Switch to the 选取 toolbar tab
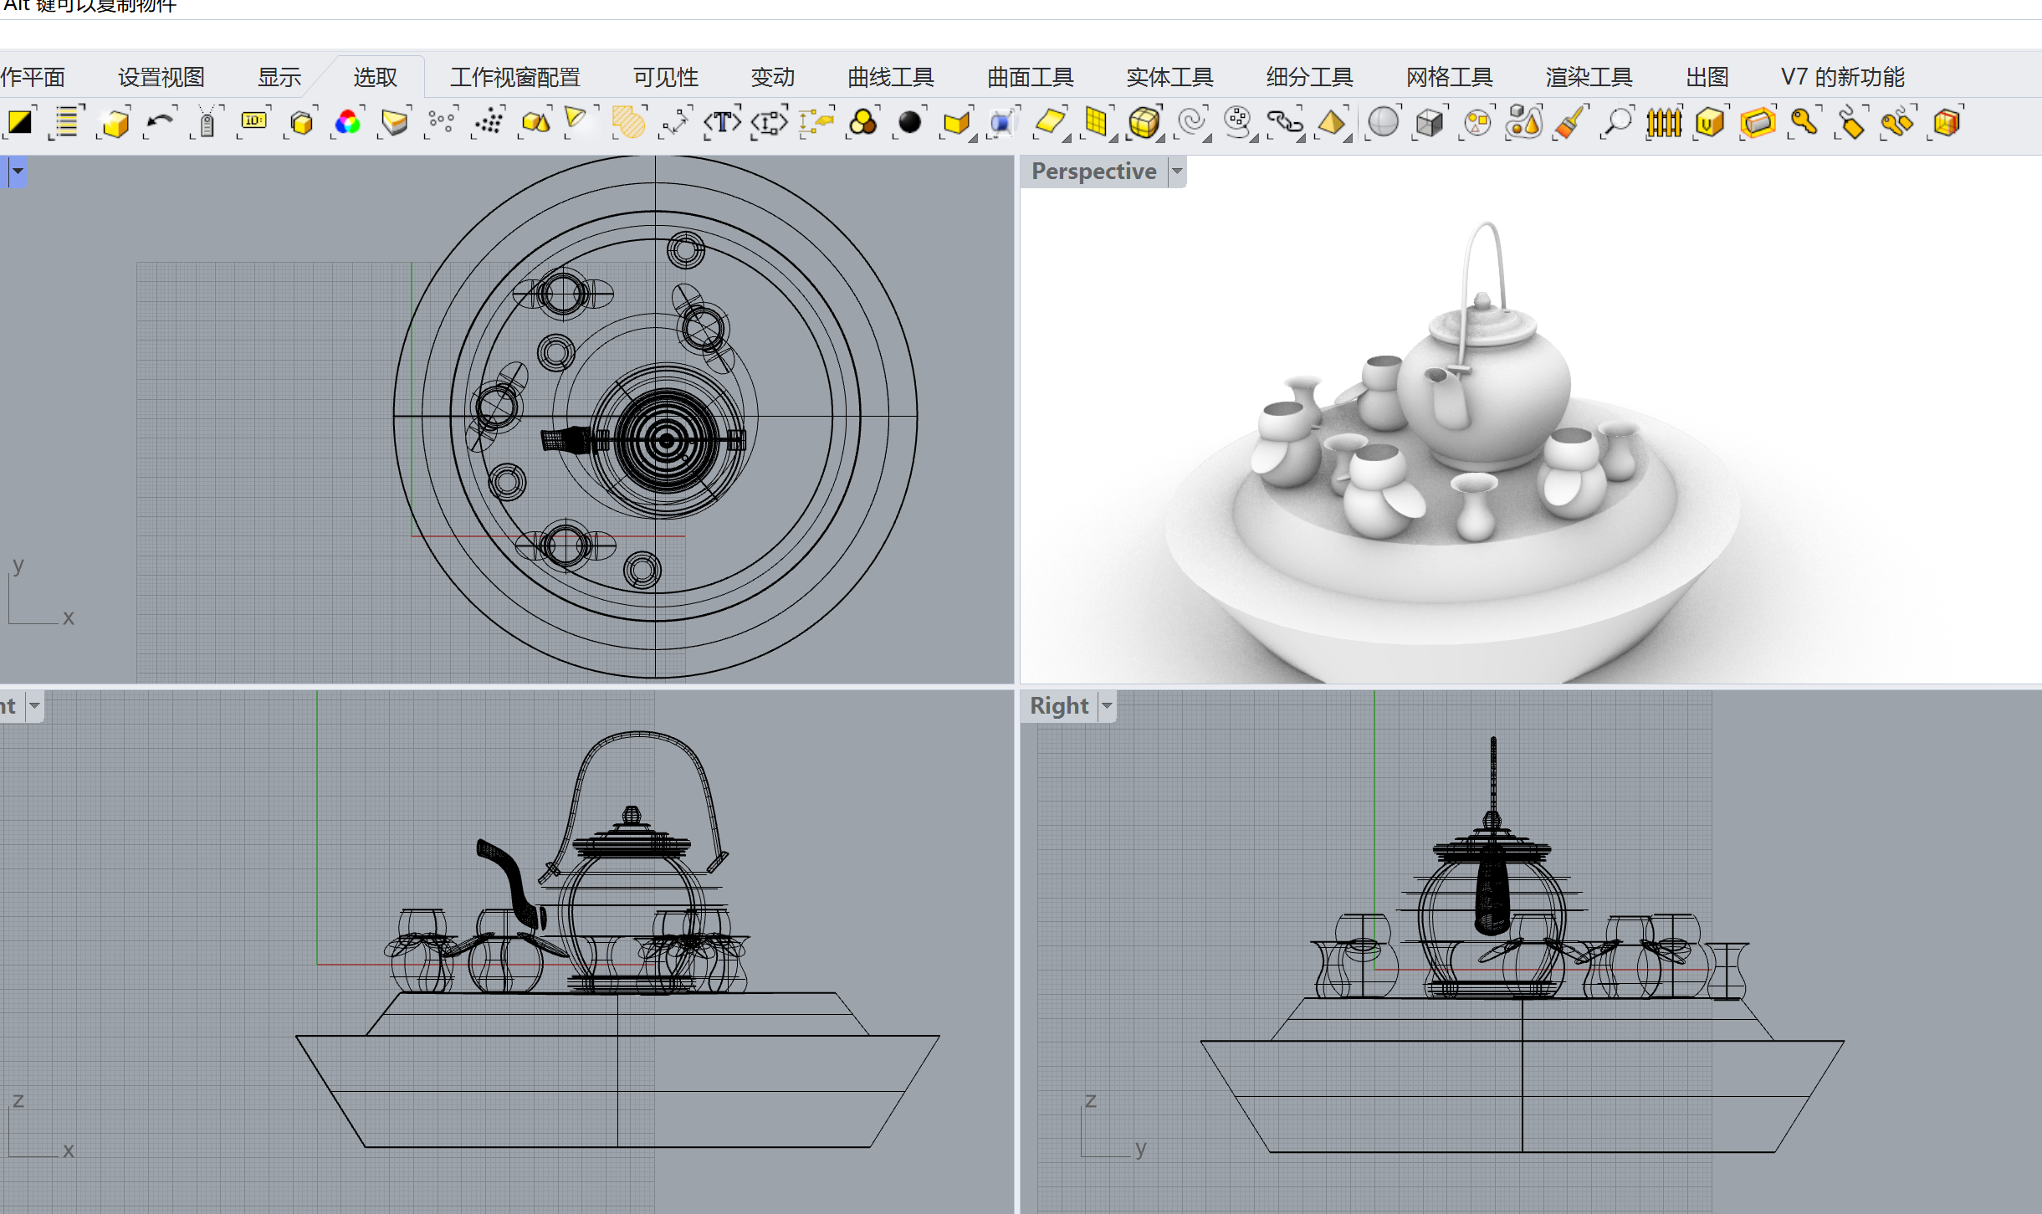Viewport: 2042px width, 1214px height. coord(375,77)
